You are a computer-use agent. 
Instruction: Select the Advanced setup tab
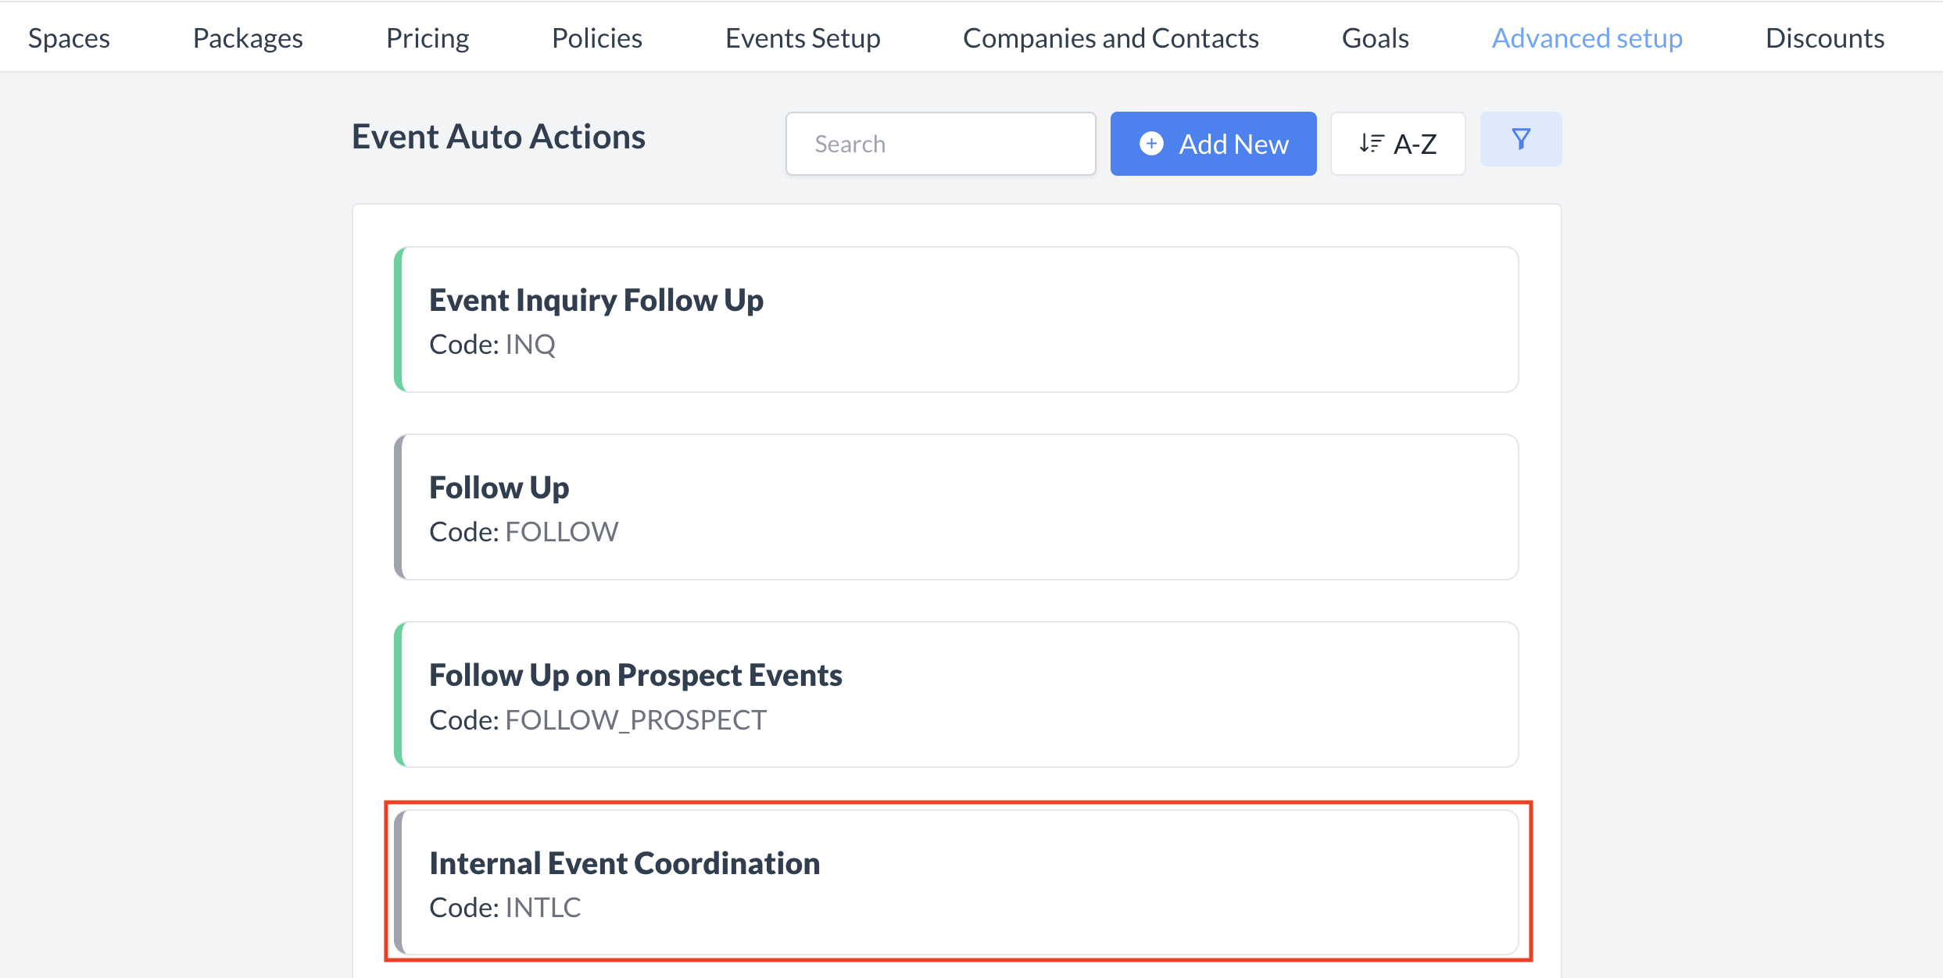(1587, 37)
